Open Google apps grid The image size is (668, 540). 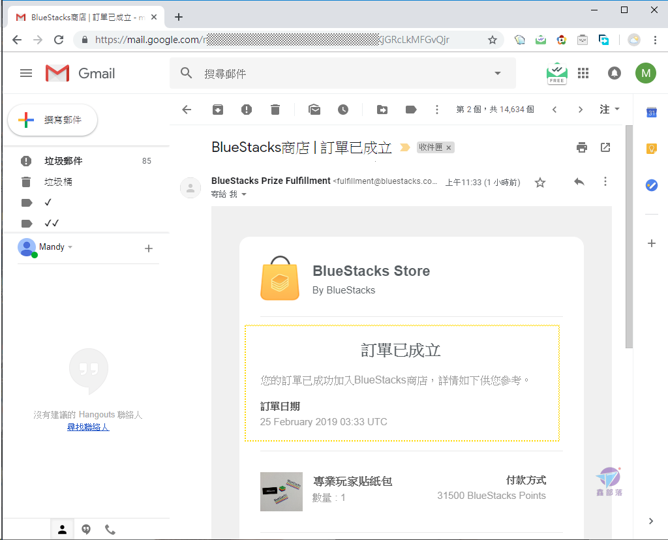coord(583,73)
